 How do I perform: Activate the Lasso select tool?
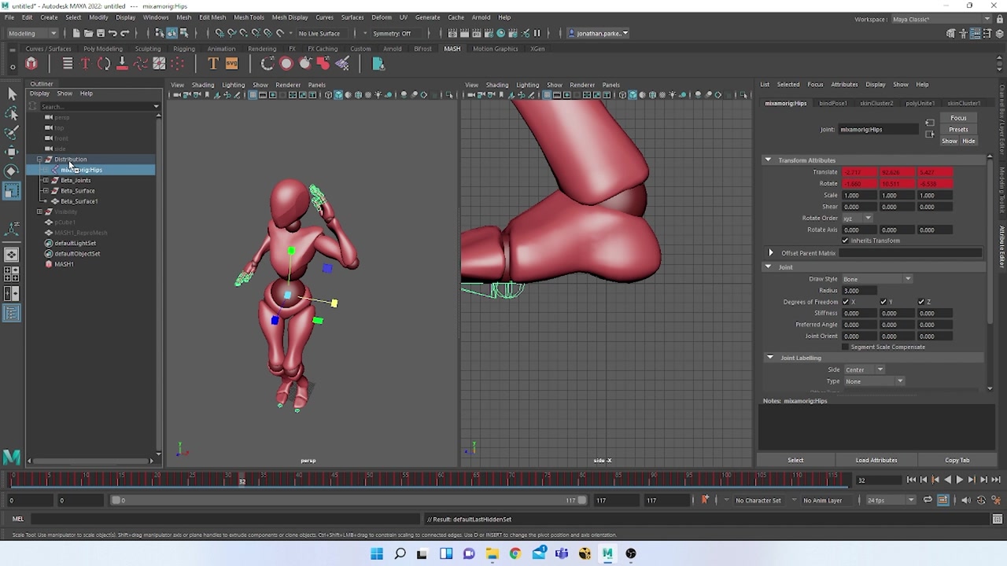point(12,113)
